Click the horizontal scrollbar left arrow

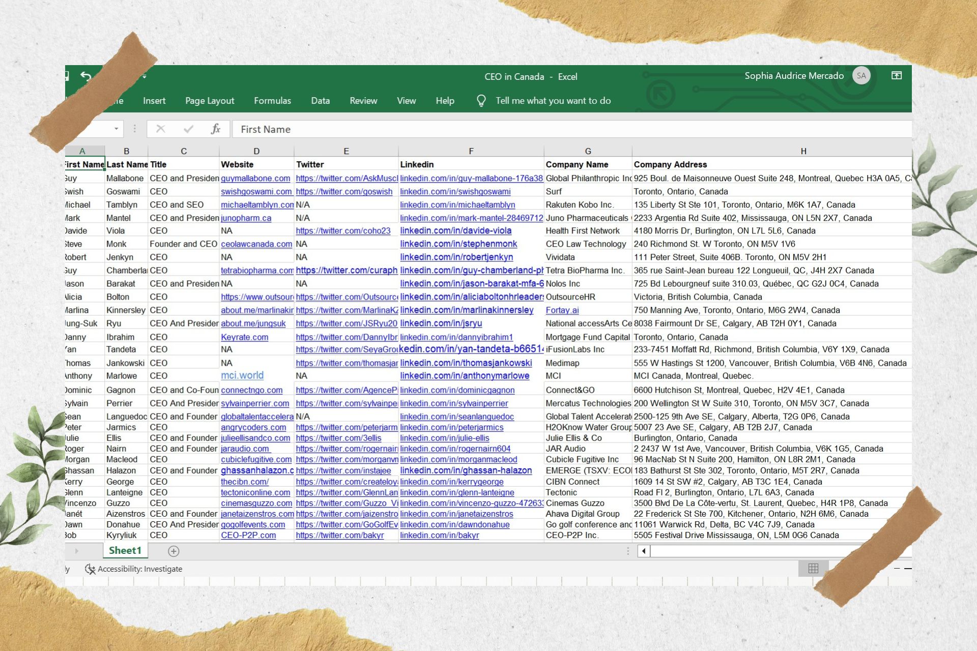coord(644,551)
